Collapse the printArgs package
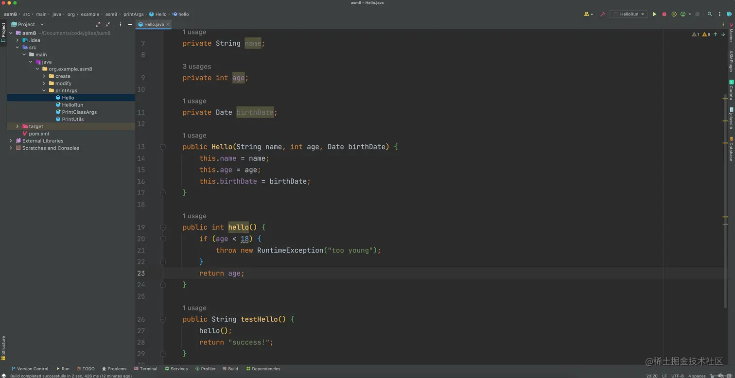The image size is (735, 378). coord(44,90)
